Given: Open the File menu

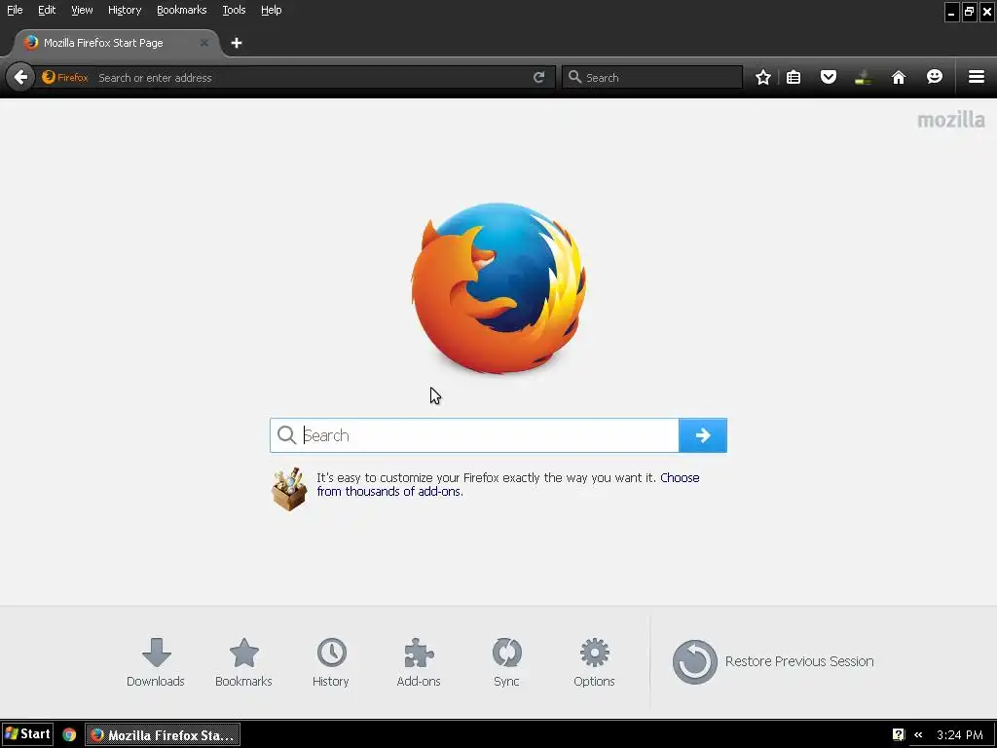Looking at the screenshot, I should click(x=15, y=10).
